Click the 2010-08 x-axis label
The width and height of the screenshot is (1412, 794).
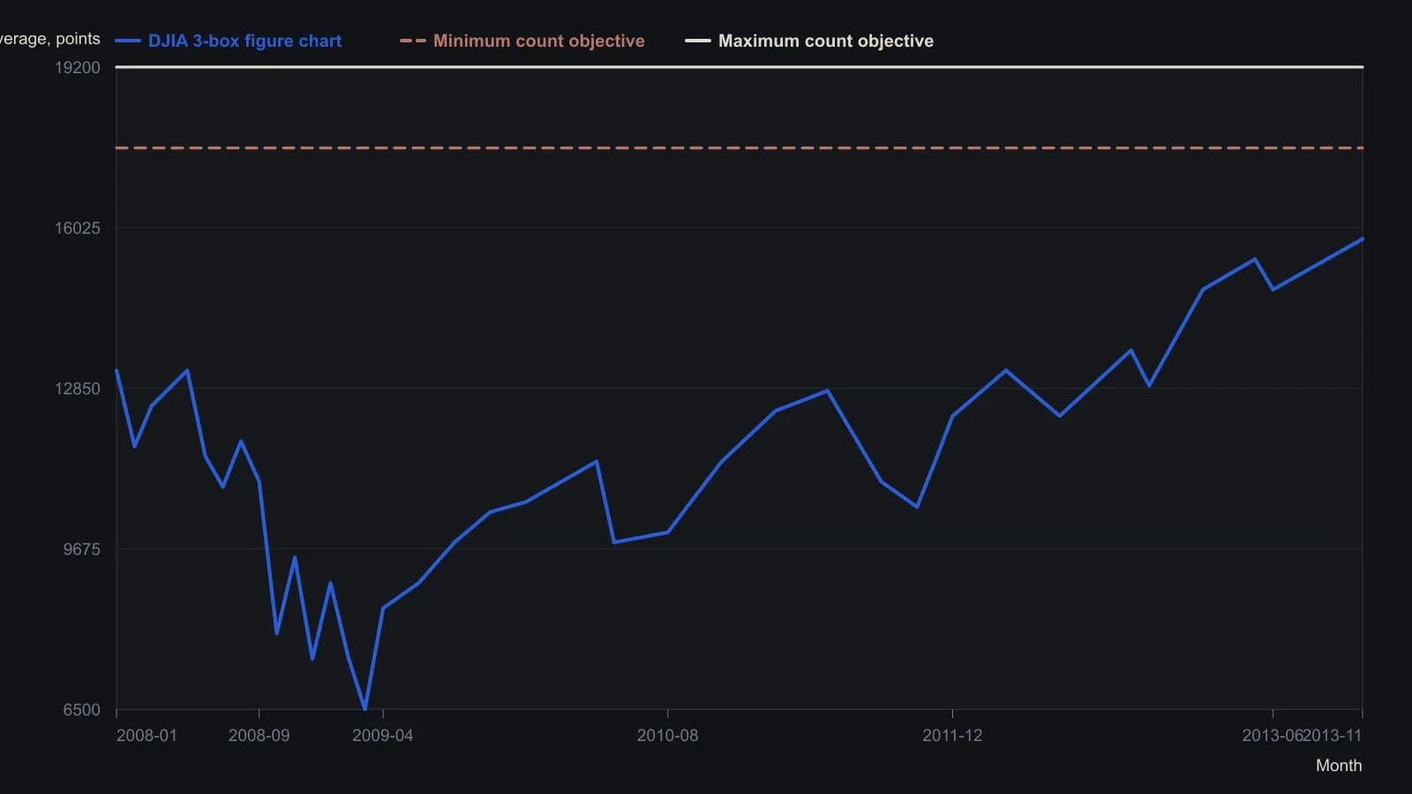click(x=667, y=735)
